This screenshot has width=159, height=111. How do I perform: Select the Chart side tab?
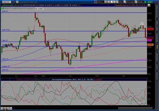click(157, 47)
